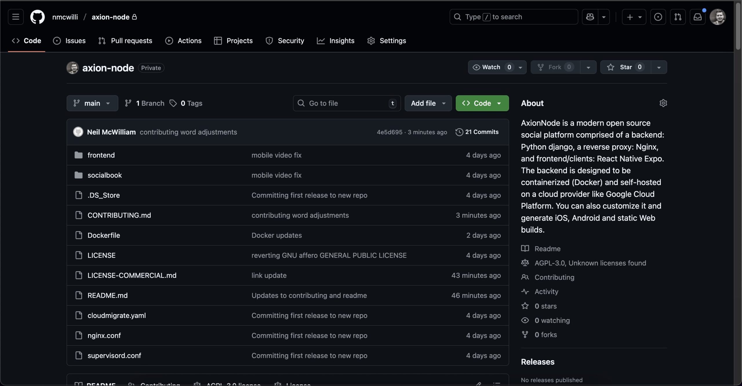The image size is (742, 386).
Task: Expand the main branch selector
Action: [x=92, y=103]
